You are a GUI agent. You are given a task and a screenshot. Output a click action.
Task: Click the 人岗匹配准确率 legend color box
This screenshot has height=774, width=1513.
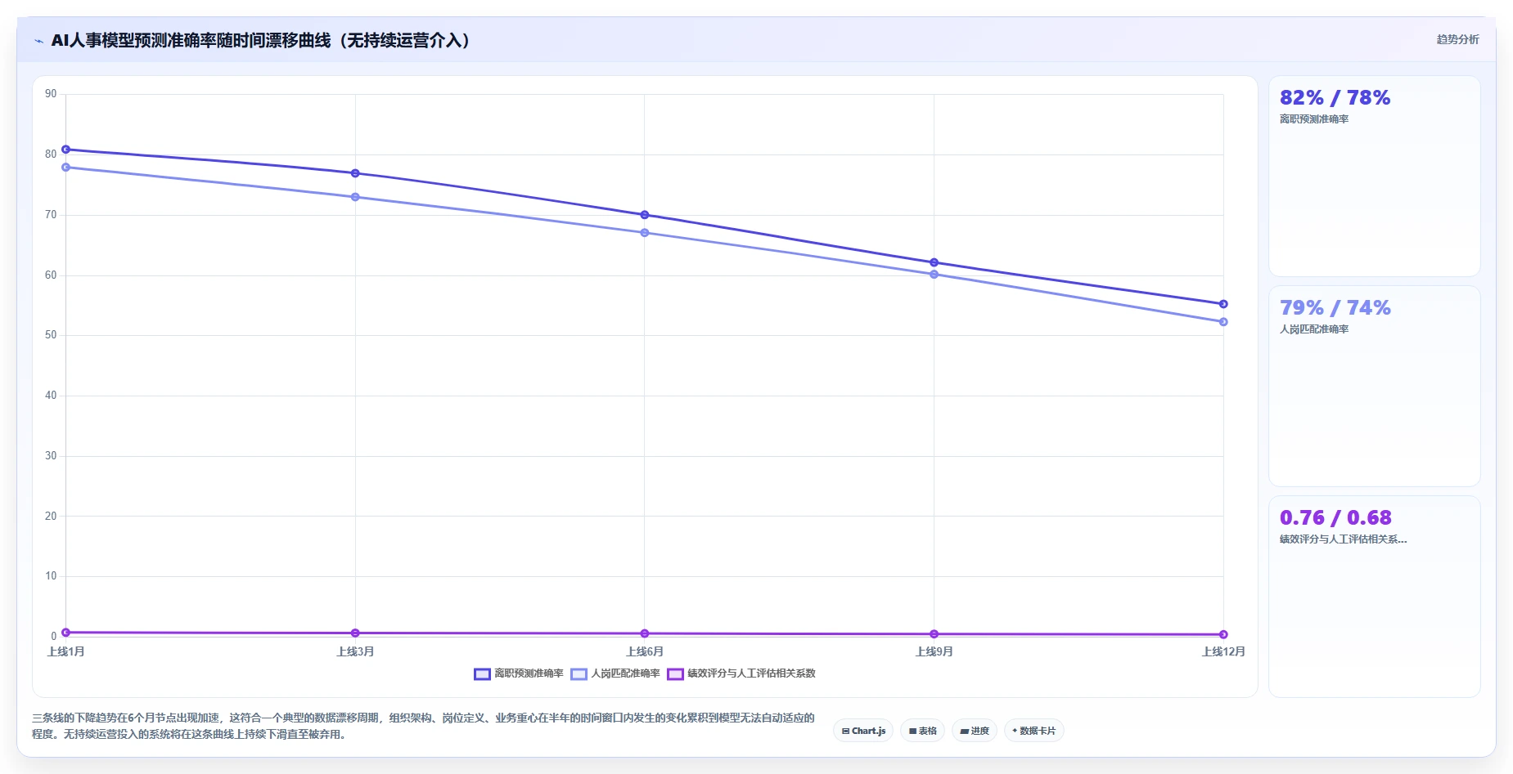[x=579, y=674]
